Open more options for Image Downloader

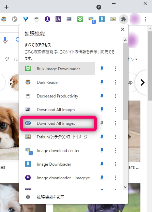pyautogui.click(x=116, y=164)
